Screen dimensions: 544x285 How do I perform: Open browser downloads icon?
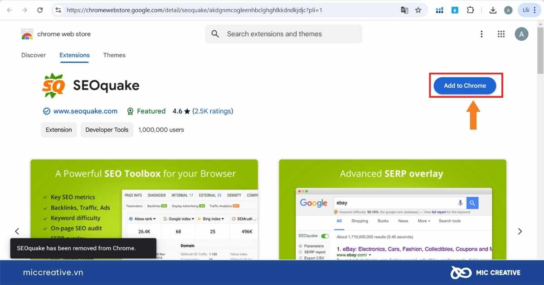(493, 10)
